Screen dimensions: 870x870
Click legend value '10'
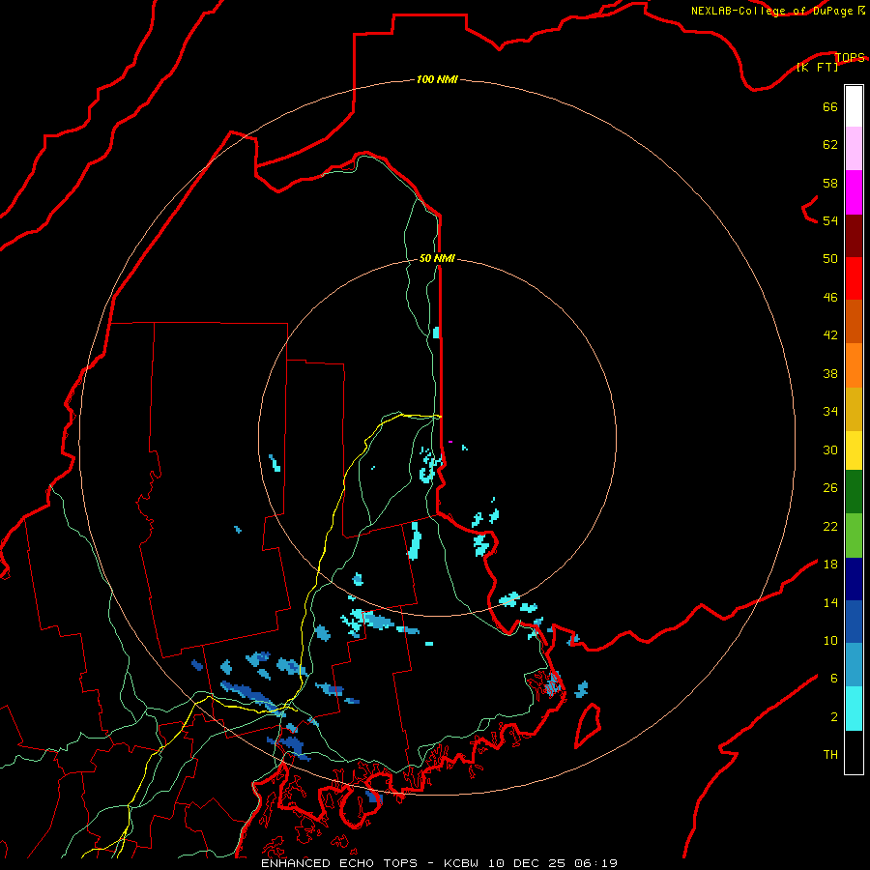[830, 640]
